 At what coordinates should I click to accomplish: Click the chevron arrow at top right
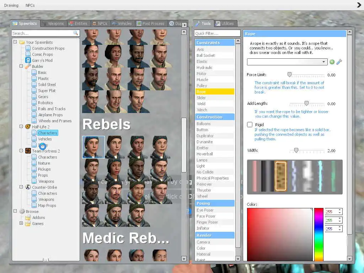[x=359, y=5]
